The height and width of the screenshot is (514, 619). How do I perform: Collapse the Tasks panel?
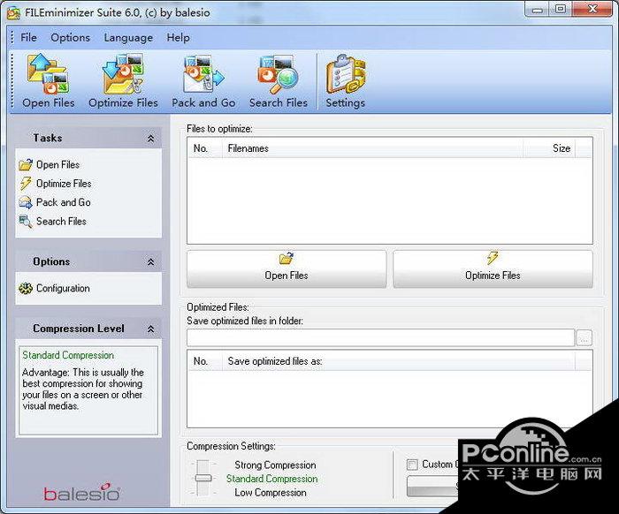point(150,139)
